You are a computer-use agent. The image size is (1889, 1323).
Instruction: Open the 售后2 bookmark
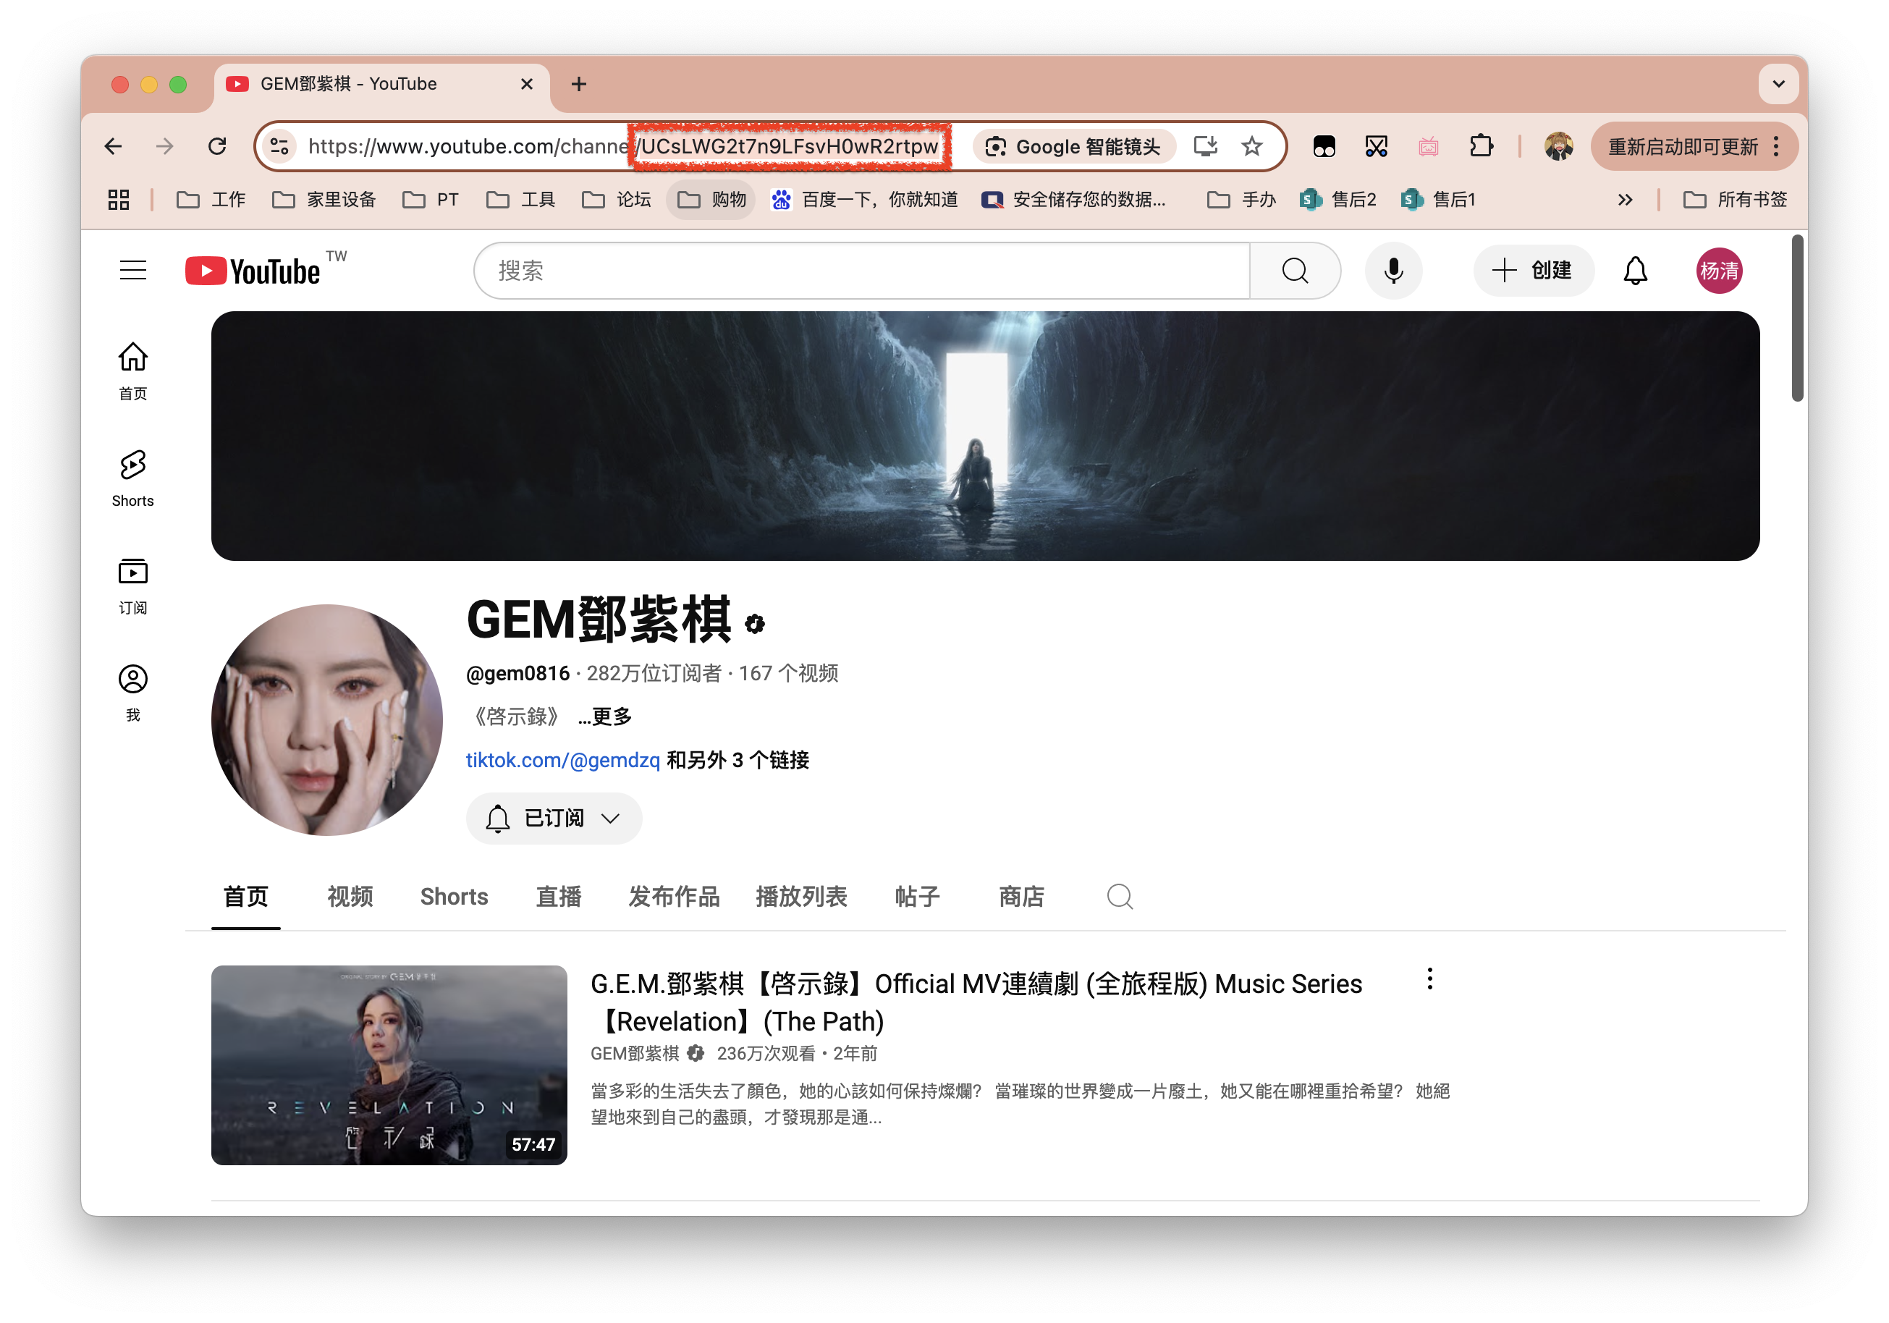tap(1339, 199)
